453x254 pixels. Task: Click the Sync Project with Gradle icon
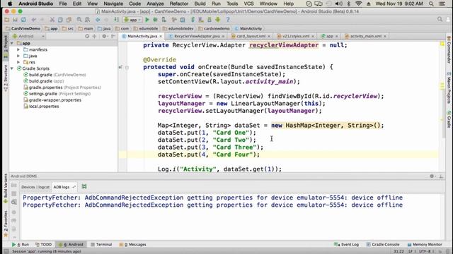(x=193, y=20)
